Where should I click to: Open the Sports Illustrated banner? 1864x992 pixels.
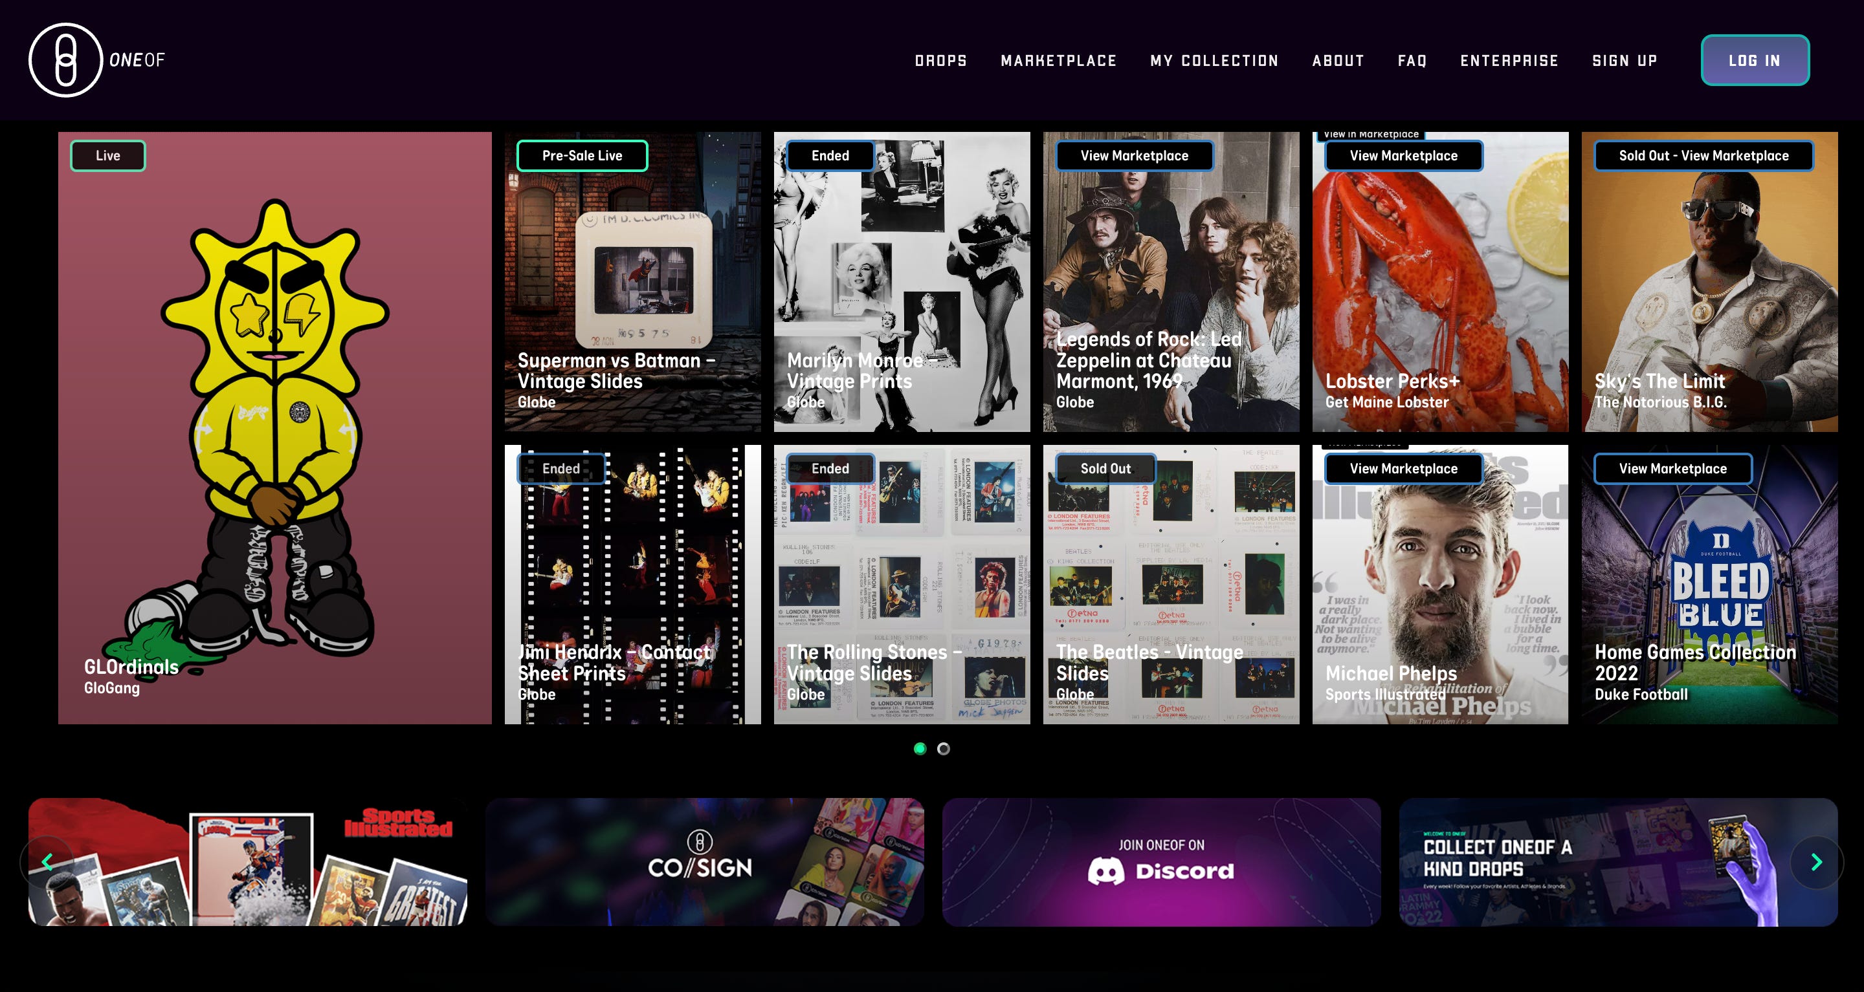tap(247, 862)
